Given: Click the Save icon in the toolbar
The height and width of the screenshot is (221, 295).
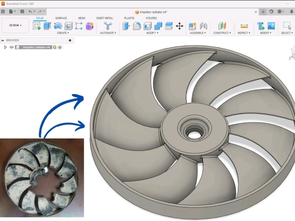Looking at the screenshot, I should (22, 11).
